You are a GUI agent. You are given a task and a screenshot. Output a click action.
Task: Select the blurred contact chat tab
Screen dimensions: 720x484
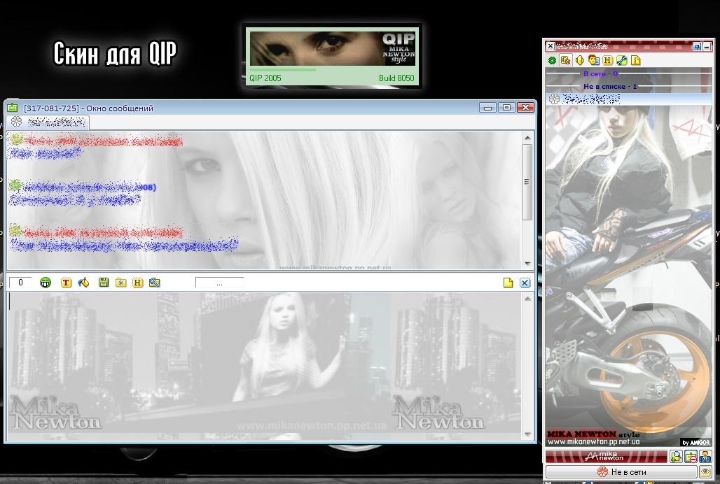pos(48,122)
